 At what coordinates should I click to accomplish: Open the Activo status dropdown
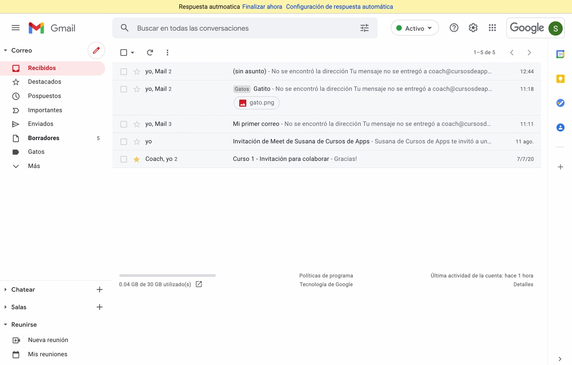coord(415,28)
